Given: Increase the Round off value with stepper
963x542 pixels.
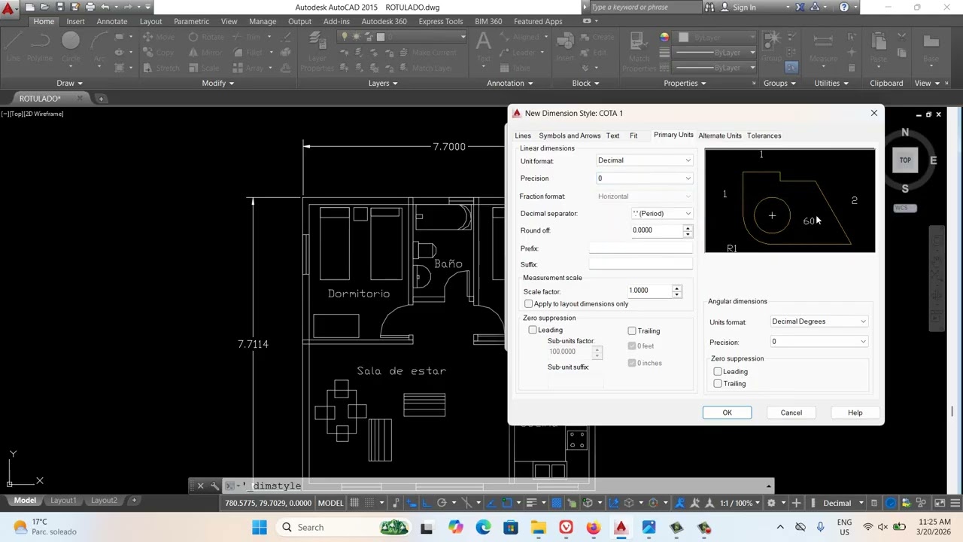Looking at the screenshot, I should (688, 227).
